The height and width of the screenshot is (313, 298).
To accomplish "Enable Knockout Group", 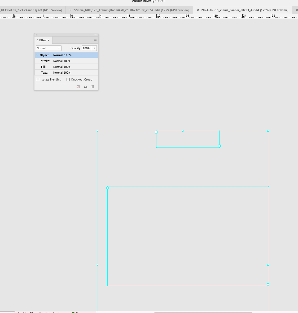I will click(x=68, y=79).
